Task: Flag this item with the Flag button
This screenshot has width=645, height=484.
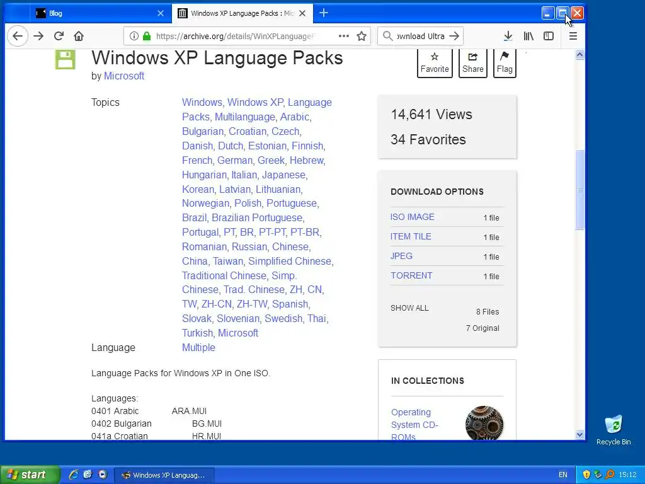Action: point(505,63)
